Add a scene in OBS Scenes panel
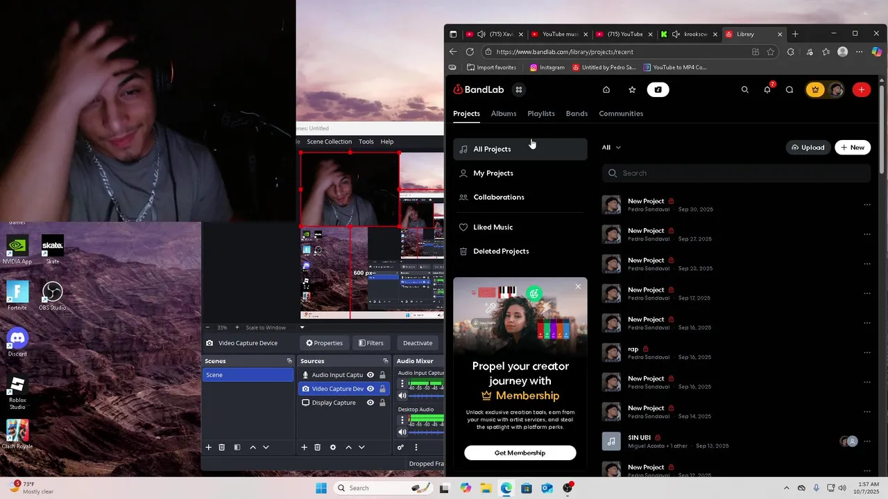Image resolution: width=888 pixels, height=499 pixels. (x=208, y=447)
